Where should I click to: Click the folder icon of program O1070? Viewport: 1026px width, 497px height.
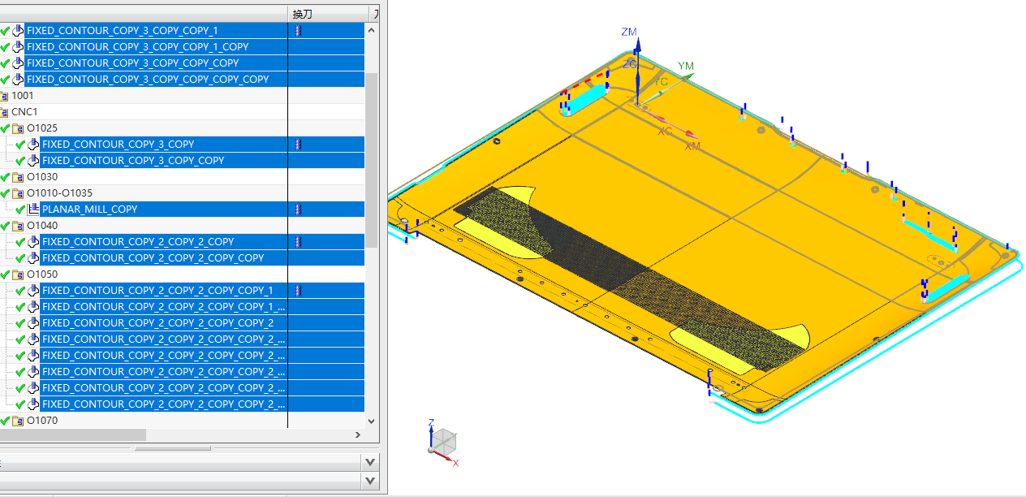18,421
